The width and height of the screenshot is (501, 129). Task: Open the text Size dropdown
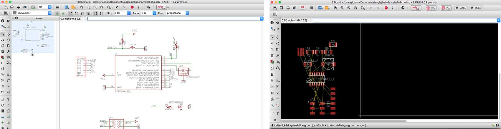point(129,13)
